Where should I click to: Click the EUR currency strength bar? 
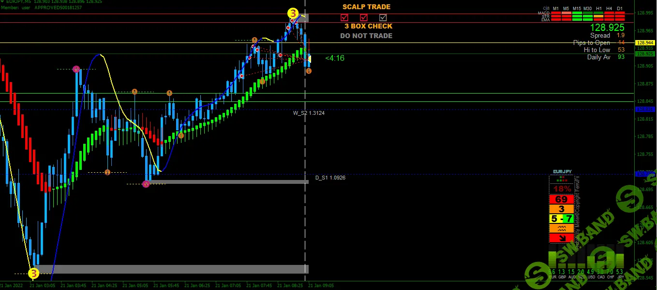(x=552, y=259)
